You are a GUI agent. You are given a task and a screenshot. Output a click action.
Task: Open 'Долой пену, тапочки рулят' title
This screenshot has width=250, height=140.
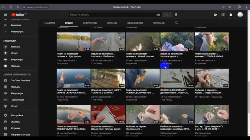tap(106, 128)
